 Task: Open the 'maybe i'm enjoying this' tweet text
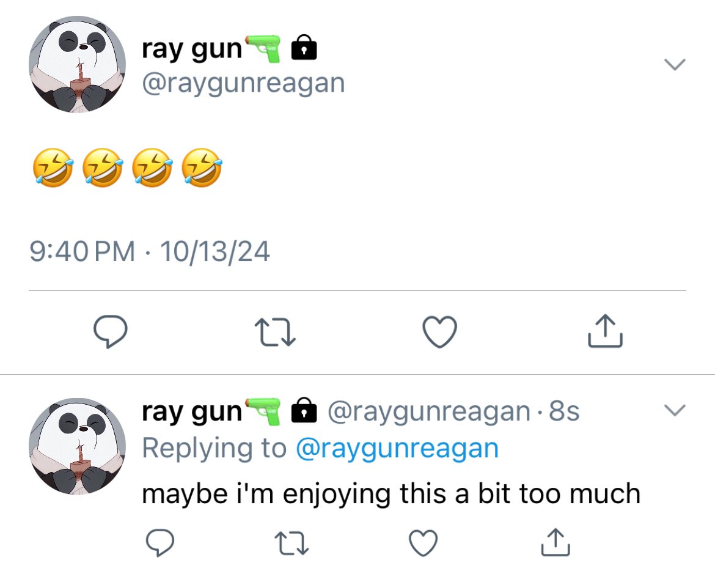391,494
